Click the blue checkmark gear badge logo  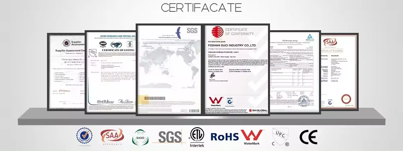click(x=84, y=136)
